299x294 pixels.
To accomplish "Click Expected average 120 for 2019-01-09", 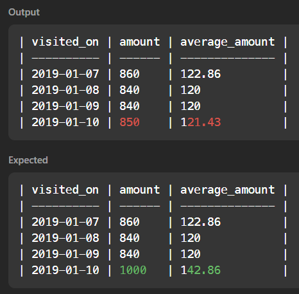I will pos(191,254).
